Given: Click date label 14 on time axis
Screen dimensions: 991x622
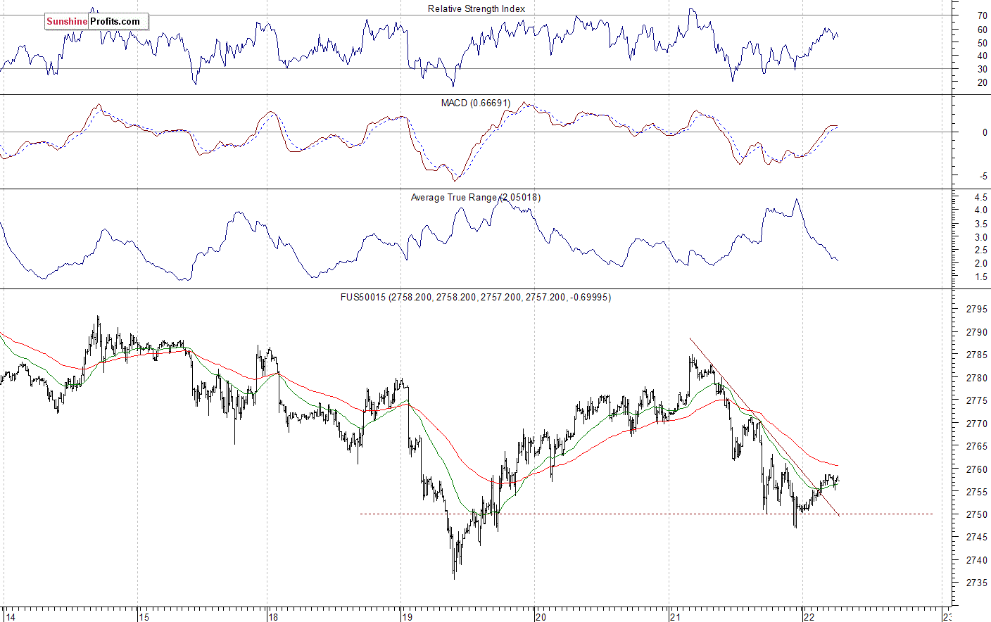Looking at the screenshot, I should click(x=11, y=617).
